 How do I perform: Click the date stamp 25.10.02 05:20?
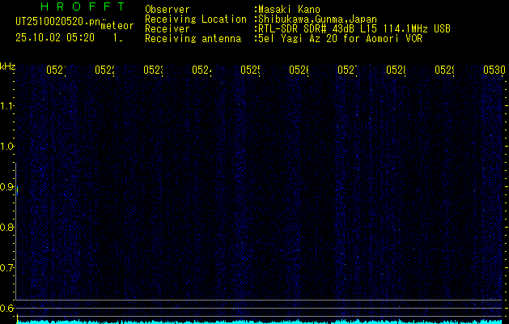(55, 38)
